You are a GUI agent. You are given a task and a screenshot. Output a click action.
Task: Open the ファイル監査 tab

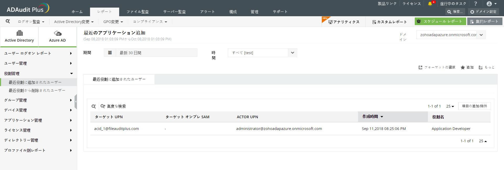click(x=138, y=12)
